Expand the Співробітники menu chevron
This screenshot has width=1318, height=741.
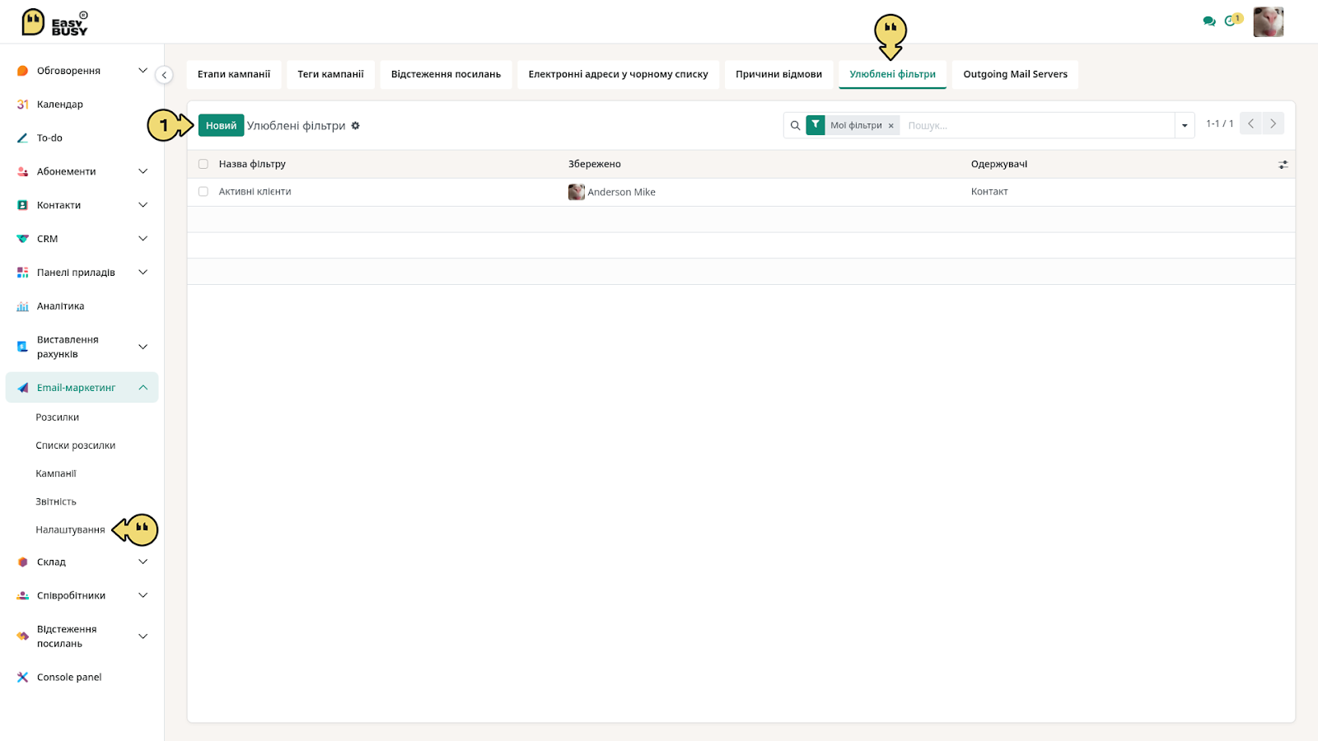click(143, 595)
